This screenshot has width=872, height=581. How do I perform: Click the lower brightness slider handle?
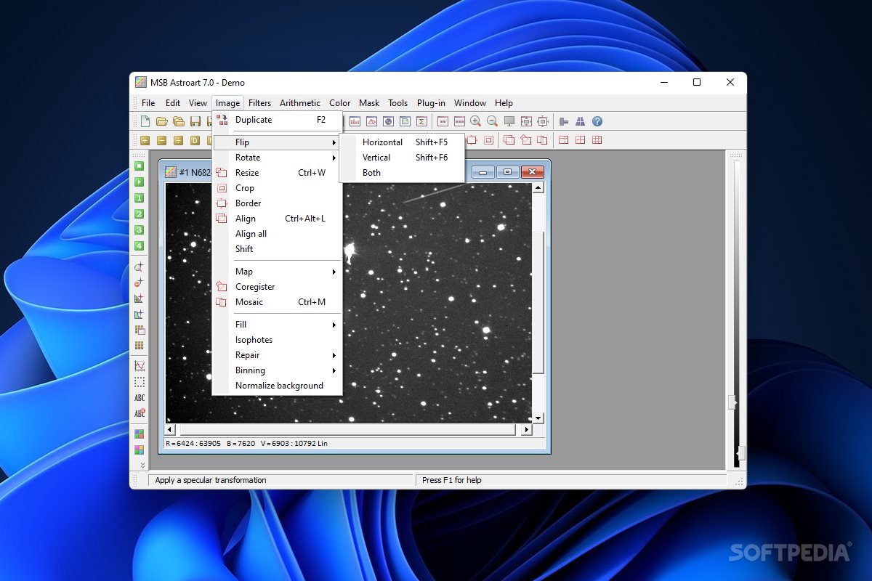(x=740, y=454)
